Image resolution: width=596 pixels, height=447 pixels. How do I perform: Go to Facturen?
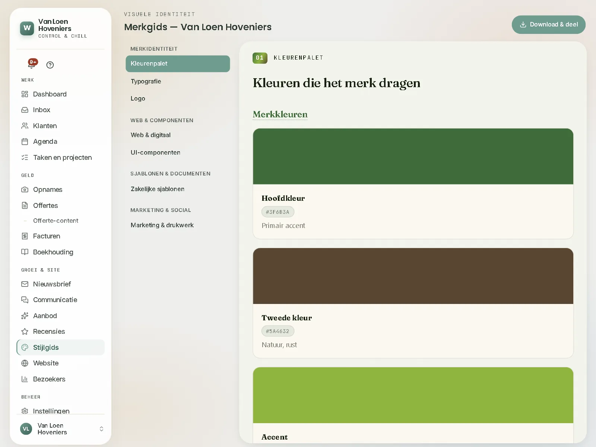(x=61, y=236)
